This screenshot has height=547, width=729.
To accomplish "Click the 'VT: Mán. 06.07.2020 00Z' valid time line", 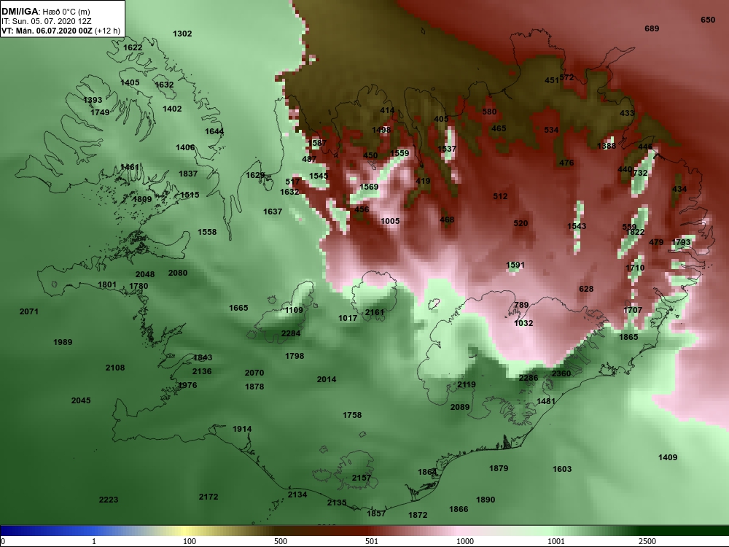I will click(x=47, y=31).
